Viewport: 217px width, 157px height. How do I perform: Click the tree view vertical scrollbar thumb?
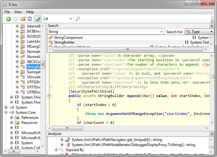[x=43, y=64]
